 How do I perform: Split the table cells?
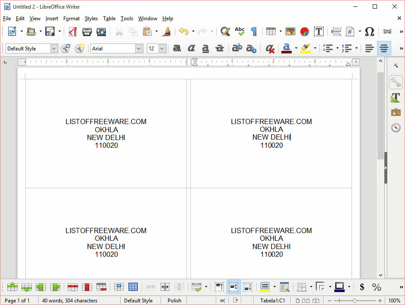pyautogui.click(x=165, y=287)
